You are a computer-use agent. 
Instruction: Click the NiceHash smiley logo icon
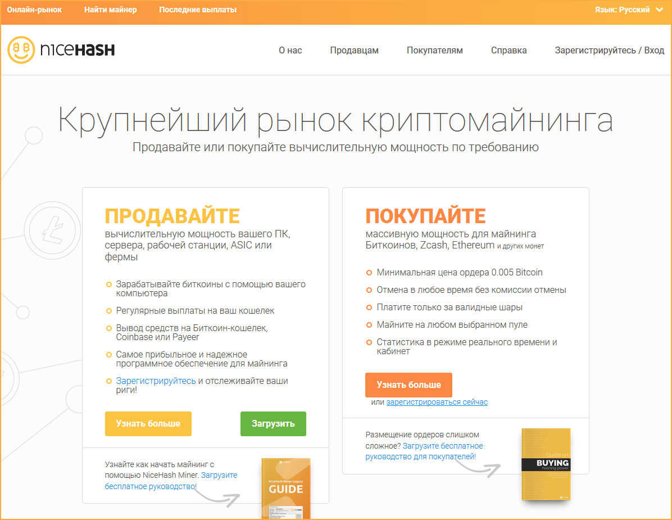pos(21,50)
